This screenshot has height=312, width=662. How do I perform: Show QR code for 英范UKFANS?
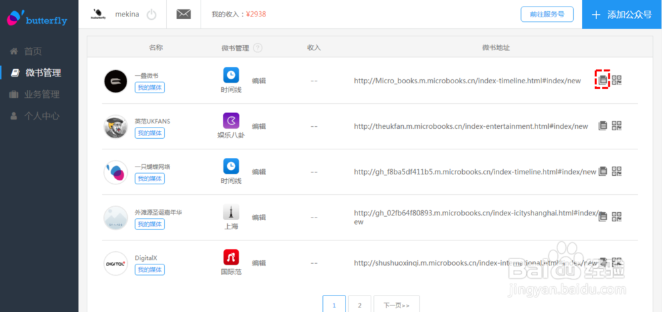(617, 126)
